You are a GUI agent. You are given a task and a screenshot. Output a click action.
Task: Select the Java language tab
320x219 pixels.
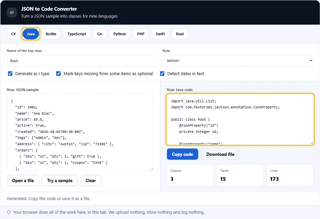31,34
